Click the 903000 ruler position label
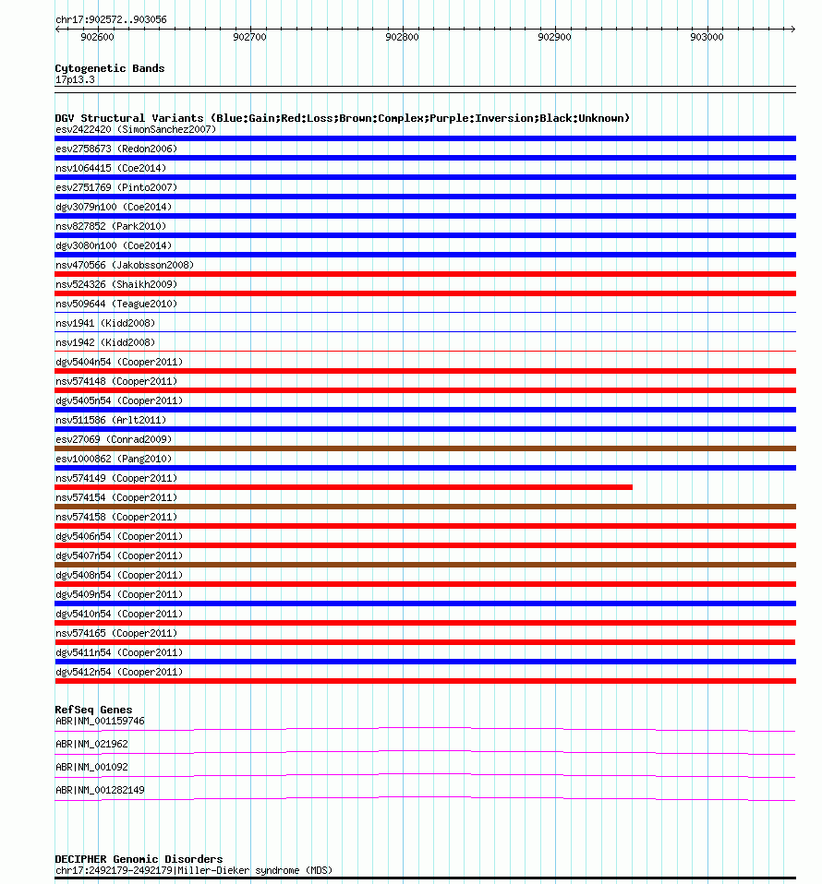The image size is (822, 884). [x=707, y=37]
